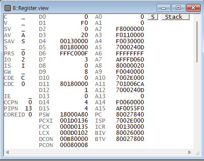
Task: Select A12 value 7000240D
Action: click(130, 90)
